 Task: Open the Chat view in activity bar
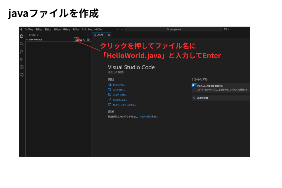click(21, 75)
